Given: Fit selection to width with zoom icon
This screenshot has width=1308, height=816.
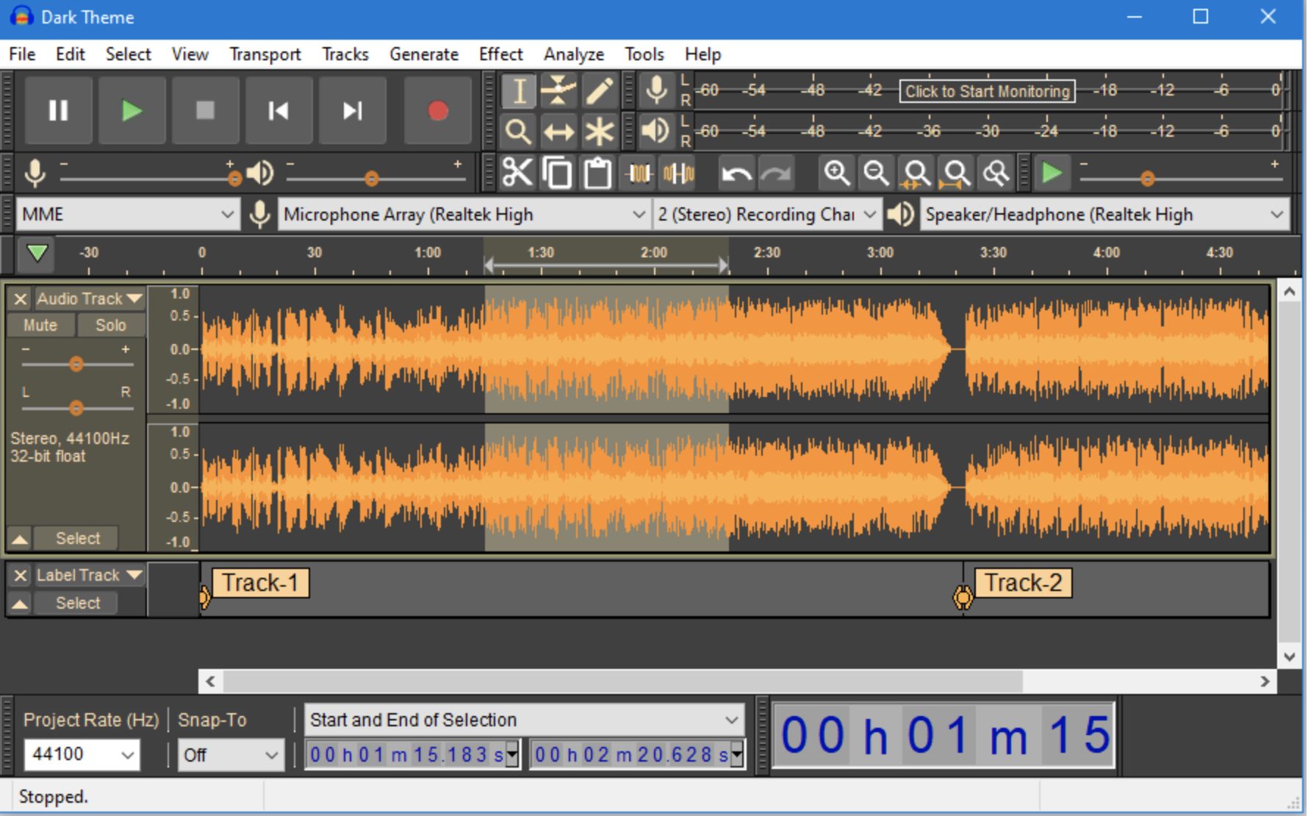Looking at the screenshot, I should coord(916,173).
